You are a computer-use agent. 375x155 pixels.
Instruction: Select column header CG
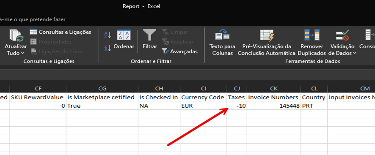point(102,89)
